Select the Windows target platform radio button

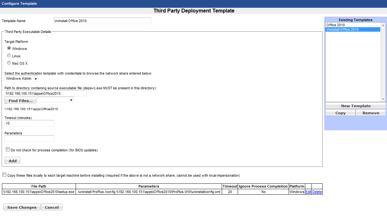tap(9, 48)
